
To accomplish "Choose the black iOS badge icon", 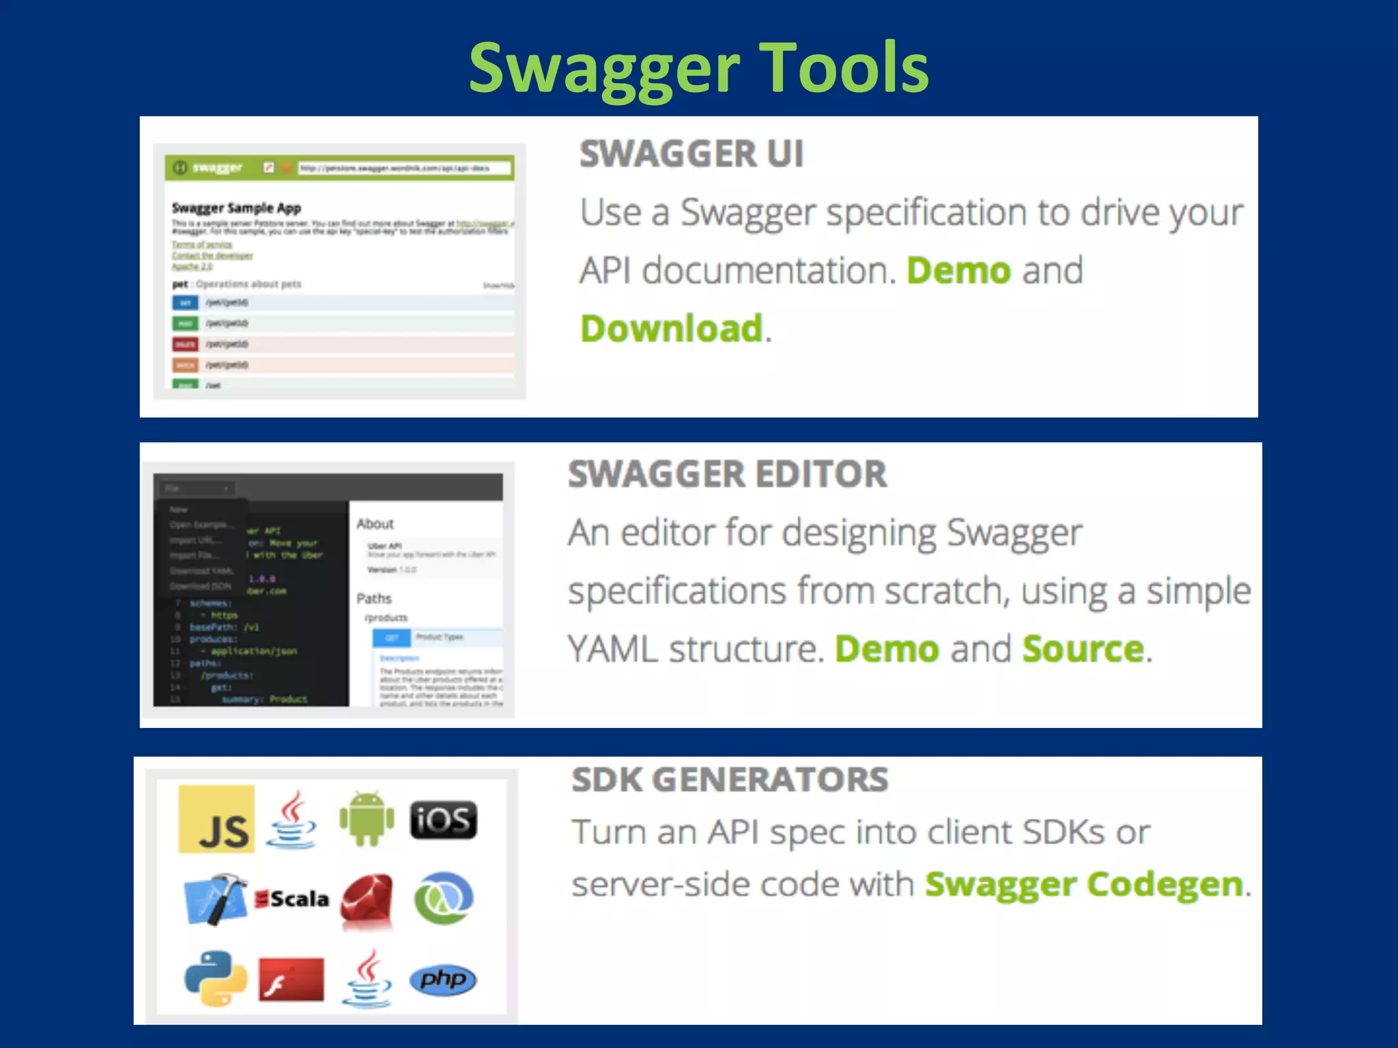I will [x=443, y=819].
